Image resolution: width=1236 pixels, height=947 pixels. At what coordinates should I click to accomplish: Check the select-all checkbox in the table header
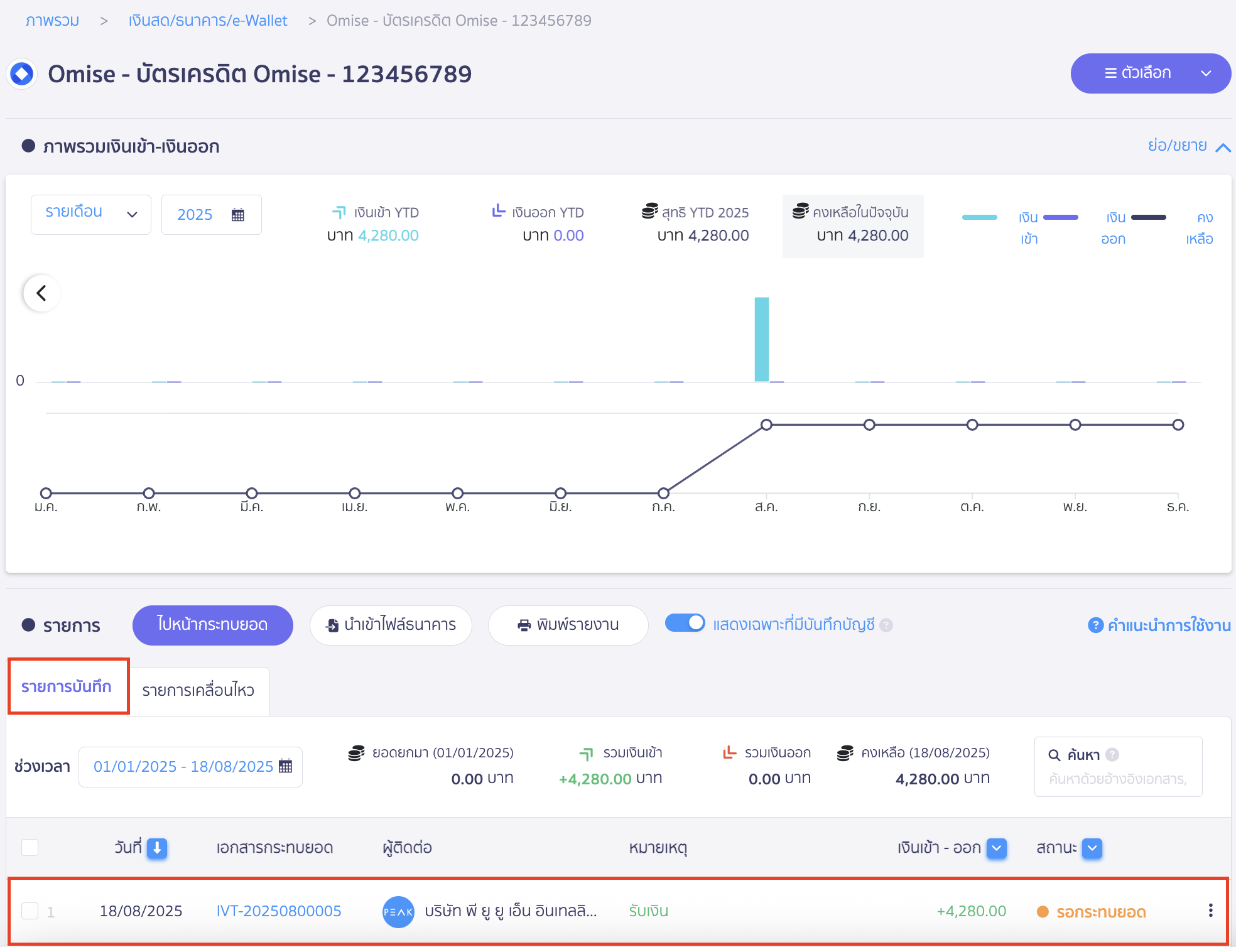30,848
